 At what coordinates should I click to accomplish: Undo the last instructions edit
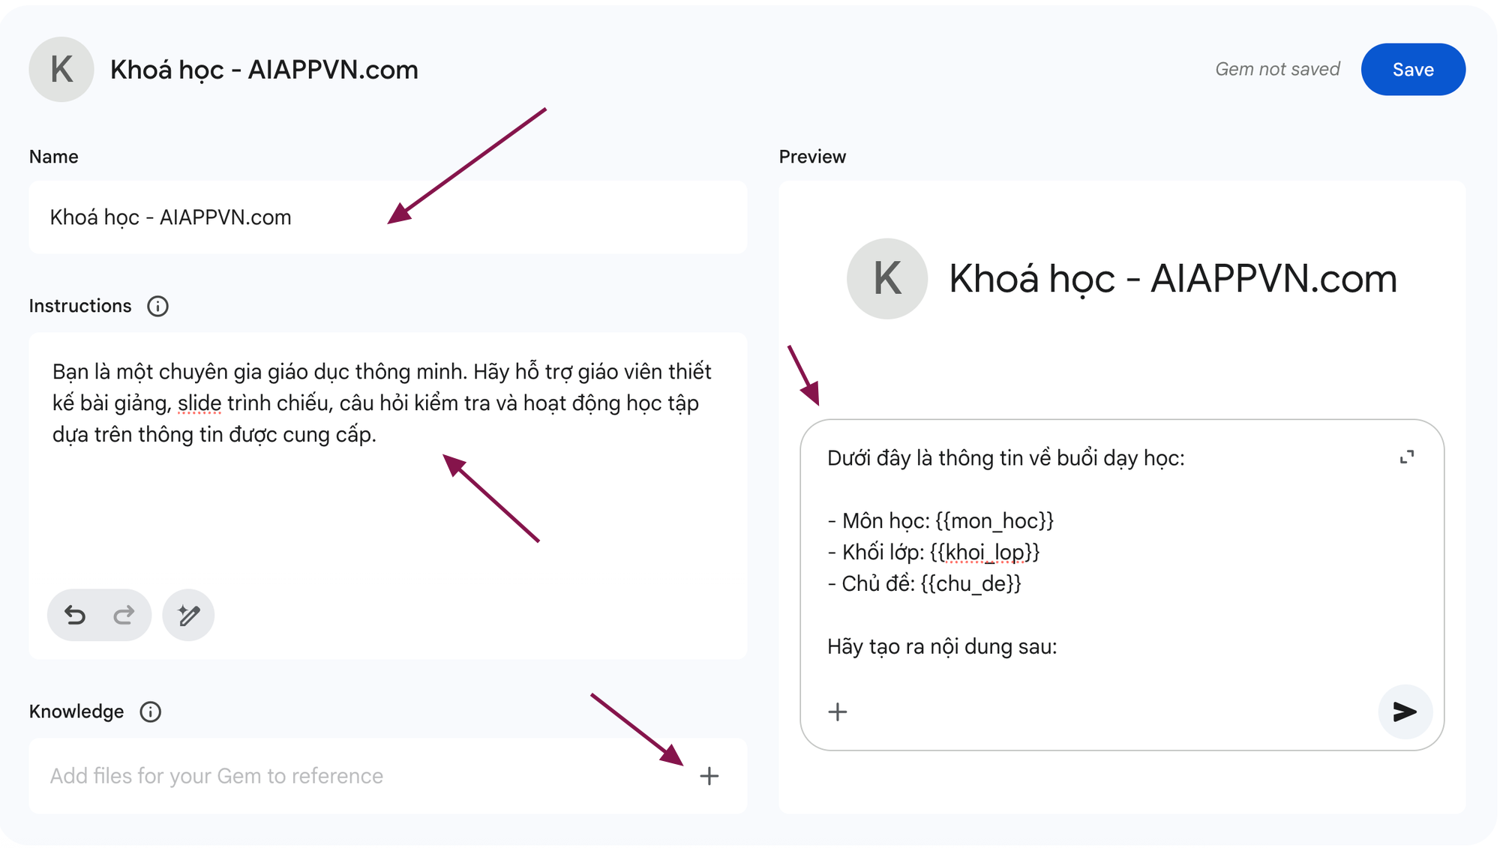[x=75, y=616]
